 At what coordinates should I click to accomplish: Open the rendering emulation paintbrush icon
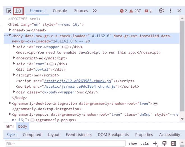164,143
